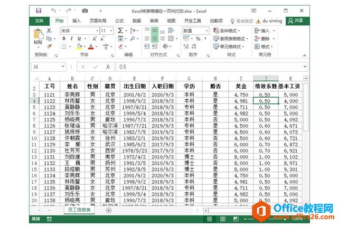The height and width of the screenshot is (226, 338).
Task: Open text orientation options
Action: [x=165, y=46]
